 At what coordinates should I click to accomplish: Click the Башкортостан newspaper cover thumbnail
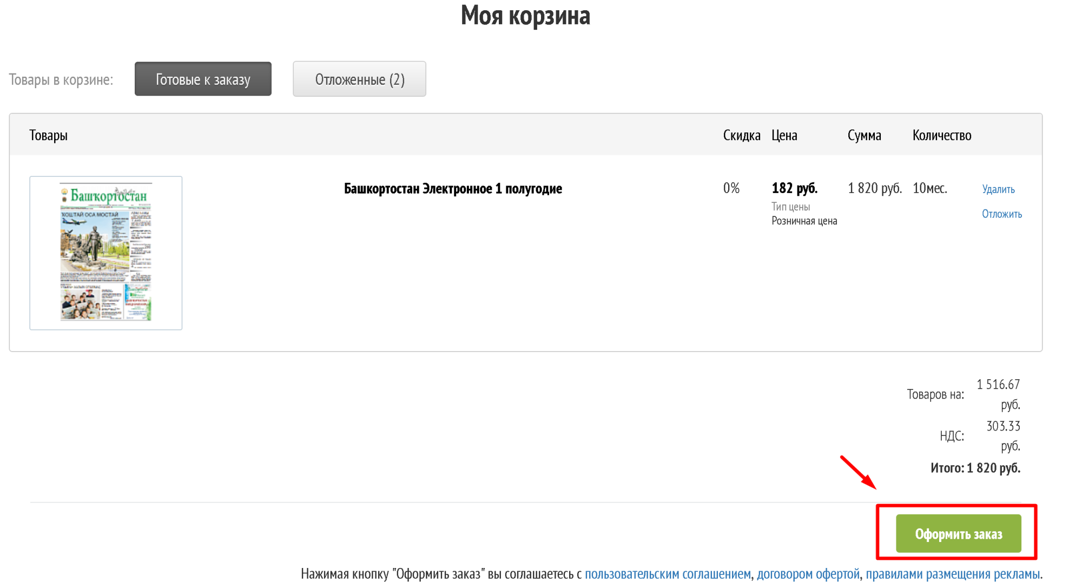coord(106,253)
